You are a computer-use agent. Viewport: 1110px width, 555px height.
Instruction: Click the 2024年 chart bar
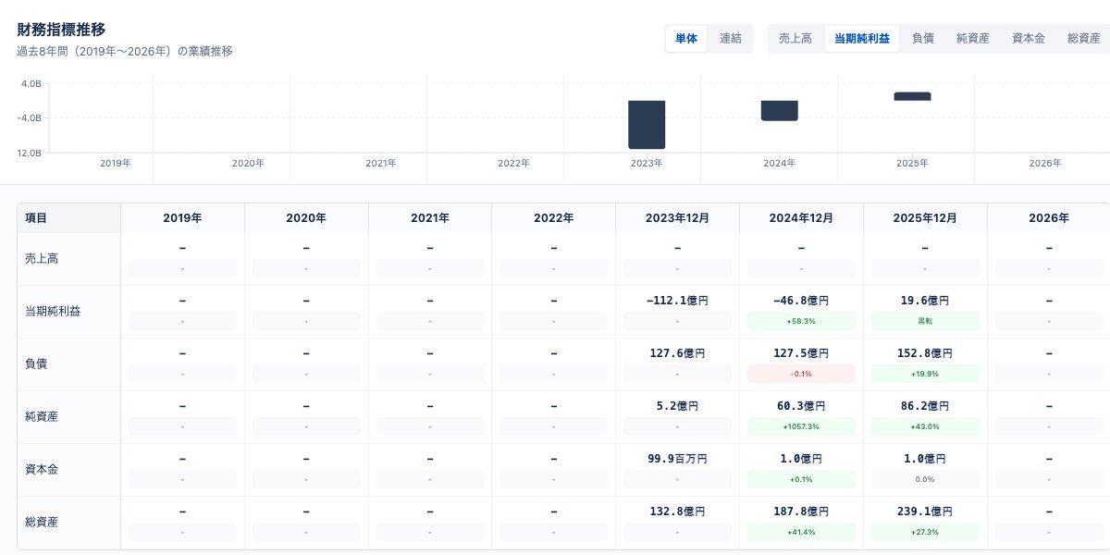(x=780, y=110)
